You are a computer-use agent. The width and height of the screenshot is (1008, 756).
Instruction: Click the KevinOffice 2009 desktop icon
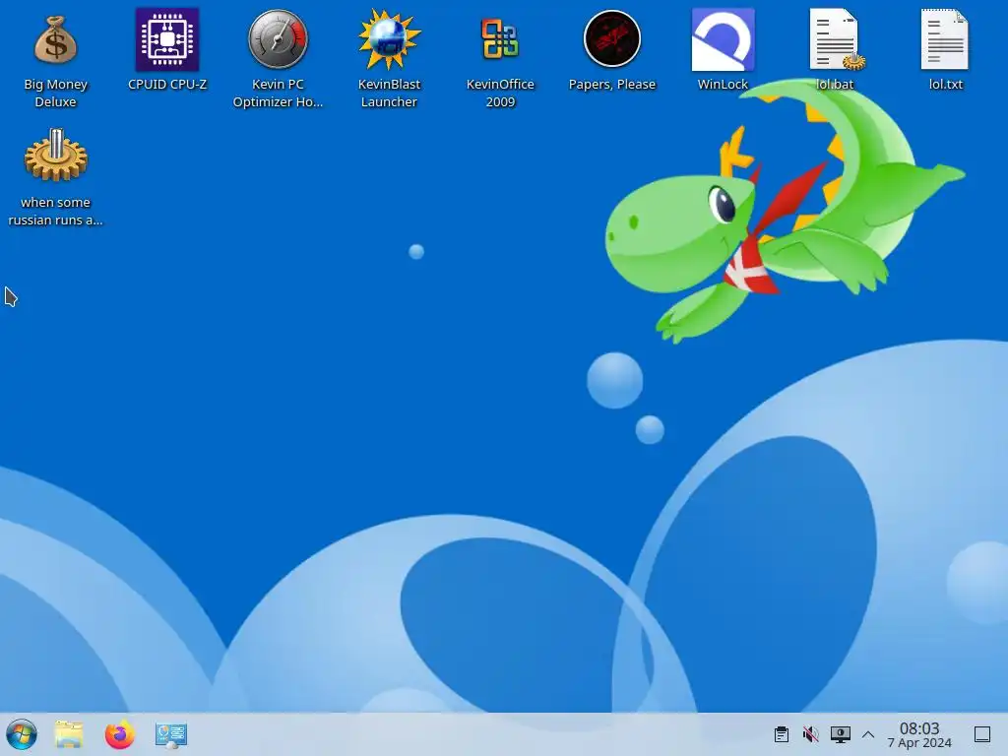[500, 39]
